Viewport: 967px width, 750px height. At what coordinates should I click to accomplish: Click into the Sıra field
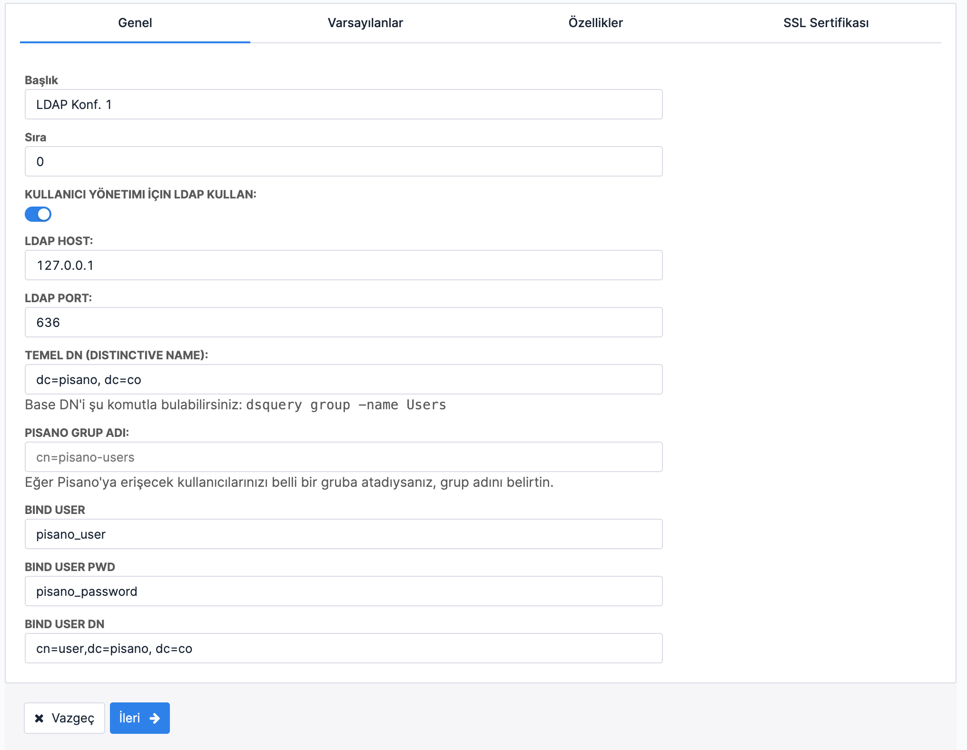pos(343,161)
